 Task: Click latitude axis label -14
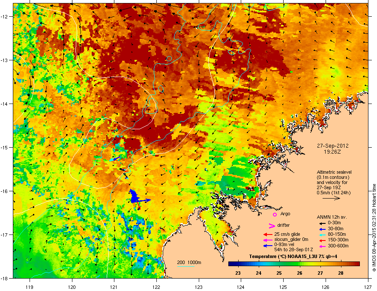4,104
